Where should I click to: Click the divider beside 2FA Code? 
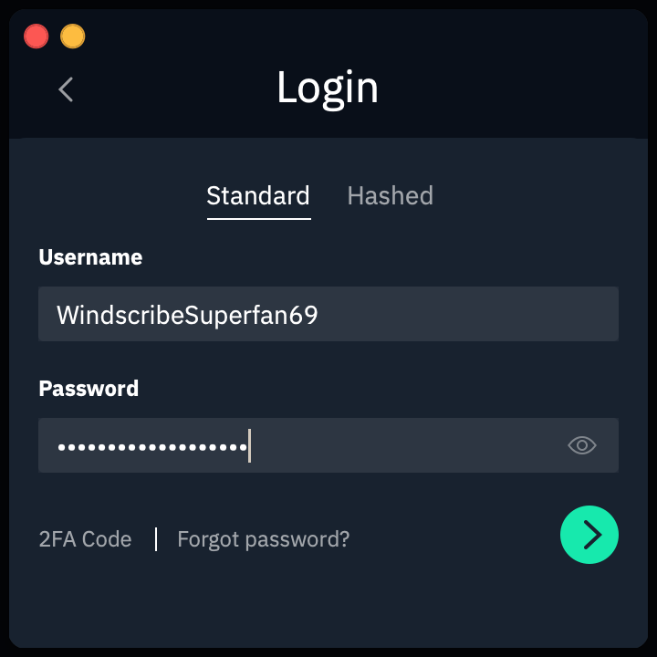pos(156,539)
